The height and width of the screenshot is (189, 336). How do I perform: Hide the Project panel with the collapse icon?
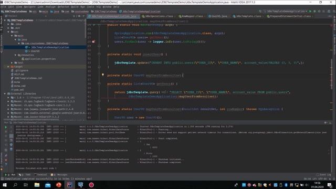(84, 16)
